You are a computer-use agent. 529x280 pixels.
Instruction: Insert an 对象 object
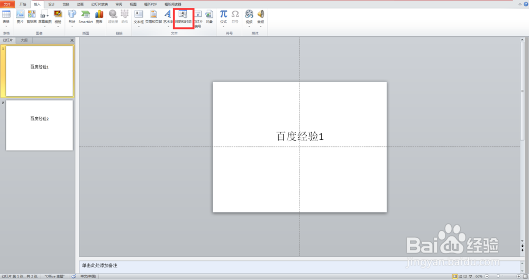[x=209, y=14]
